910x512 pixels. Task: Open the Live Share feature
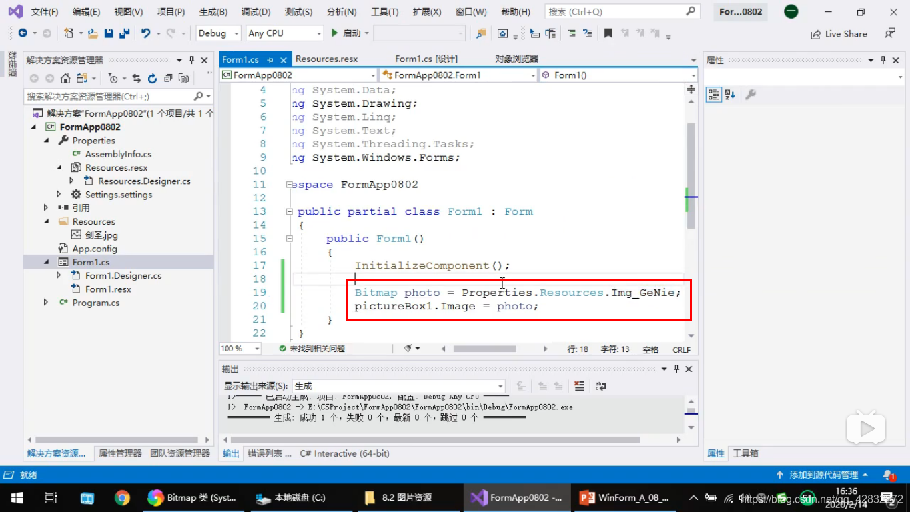[839, 34]
